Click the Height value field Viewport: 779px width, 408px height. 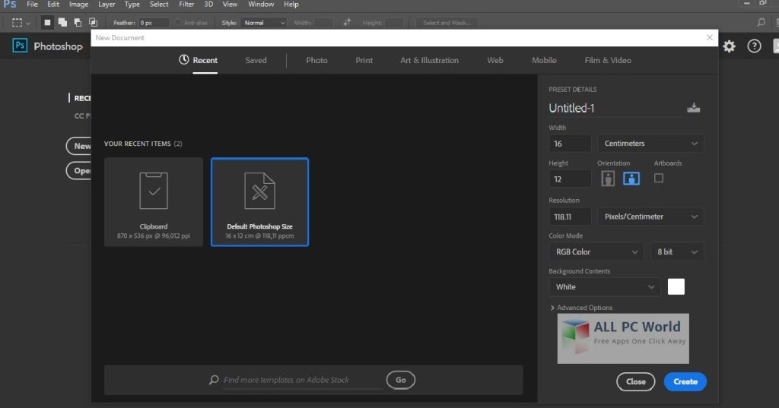coord(570,179)
